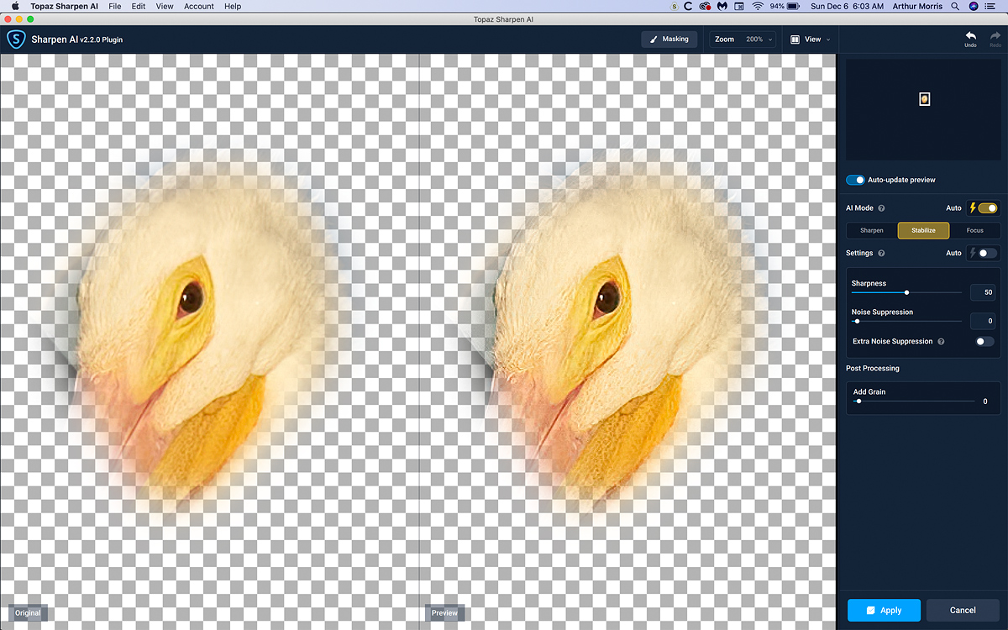Click the navigator thumbnail of the image

coord(924,99)
